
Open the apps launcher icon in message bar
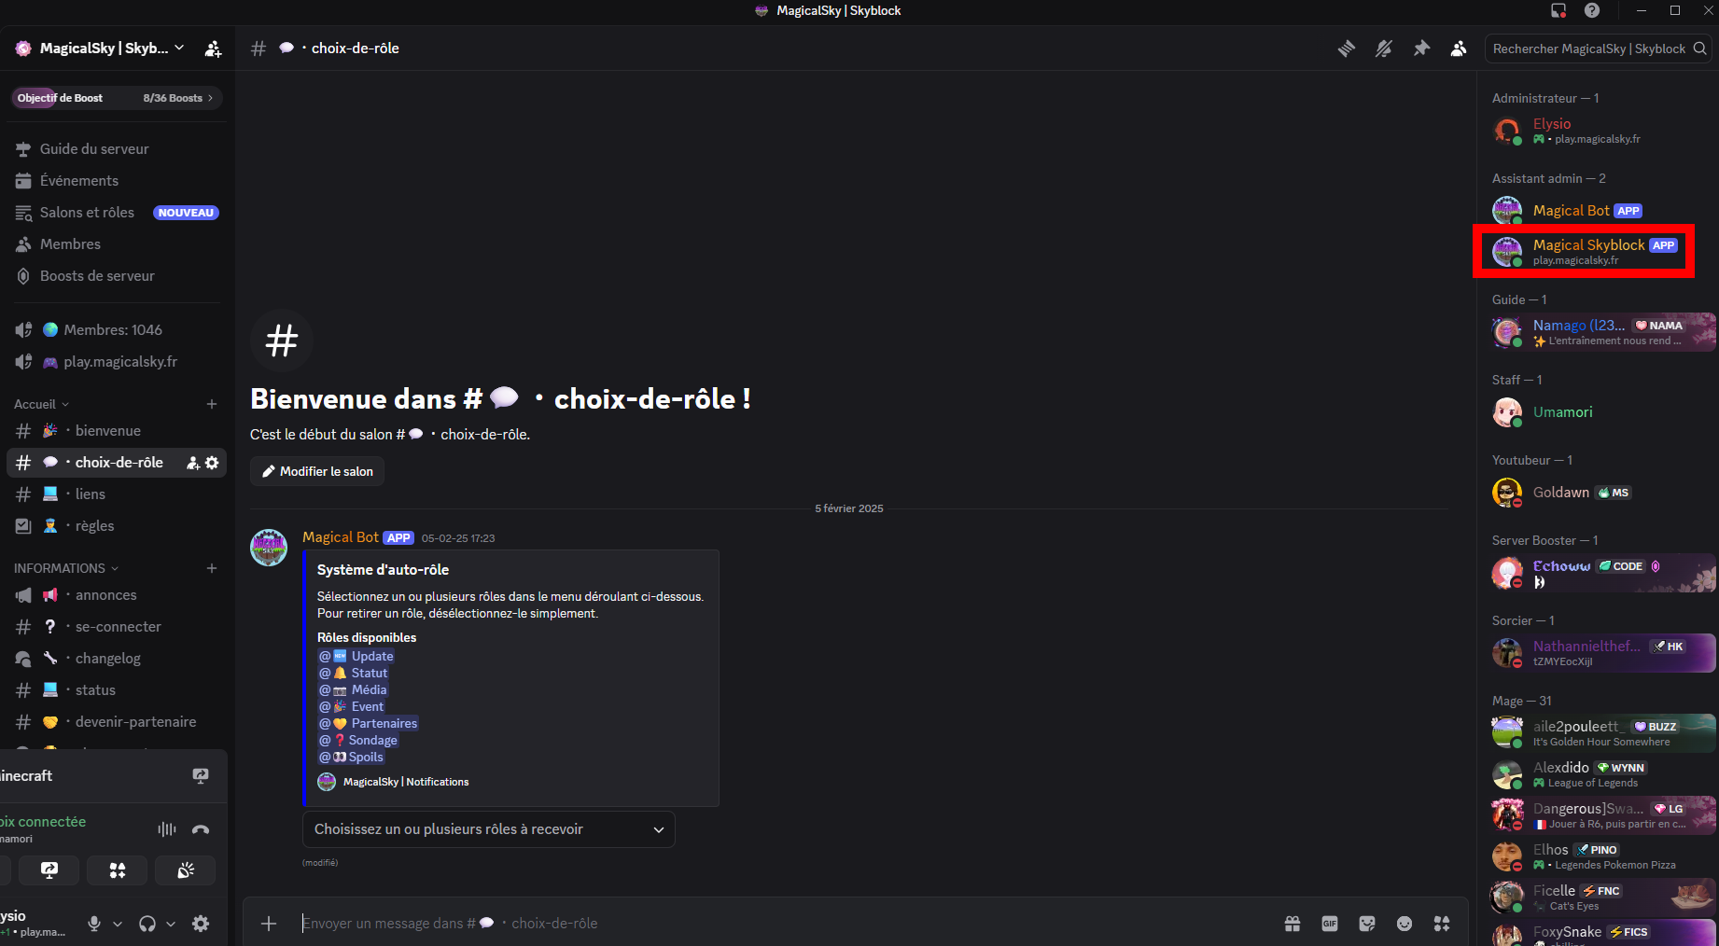coord(1442,924)
